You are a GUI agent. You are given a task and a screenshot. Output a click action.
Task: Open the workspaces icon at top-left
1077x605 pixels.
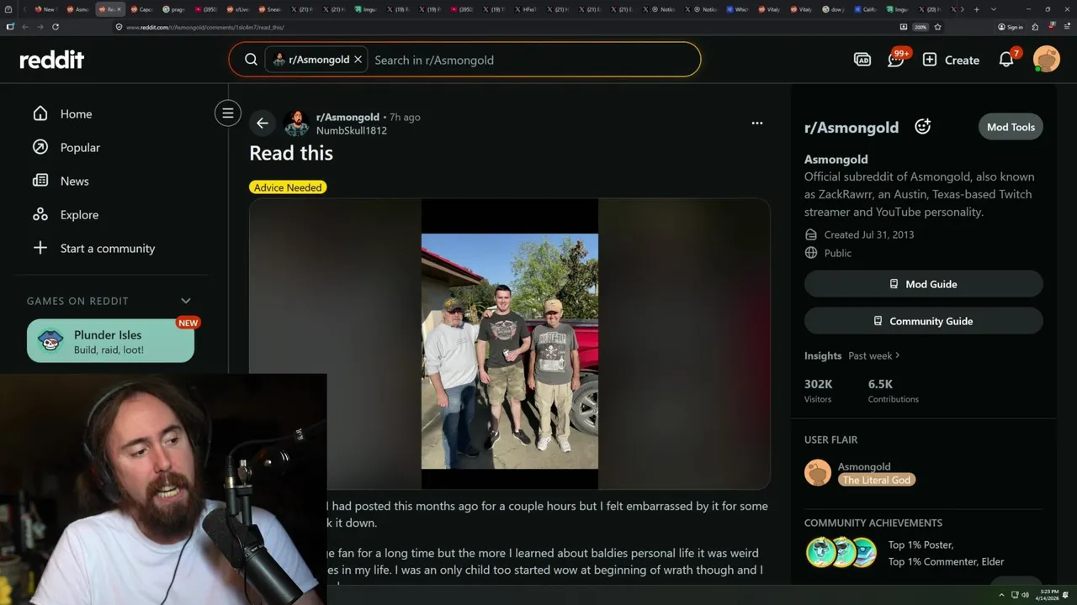pyautogui.click(x=8, y=9)
